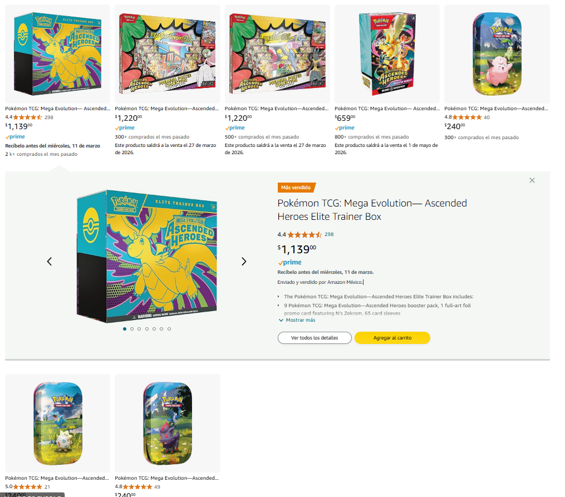The image size is (565, 497).
Task: Select the fourth carousel dot indicator
Action: pos(147,329)
